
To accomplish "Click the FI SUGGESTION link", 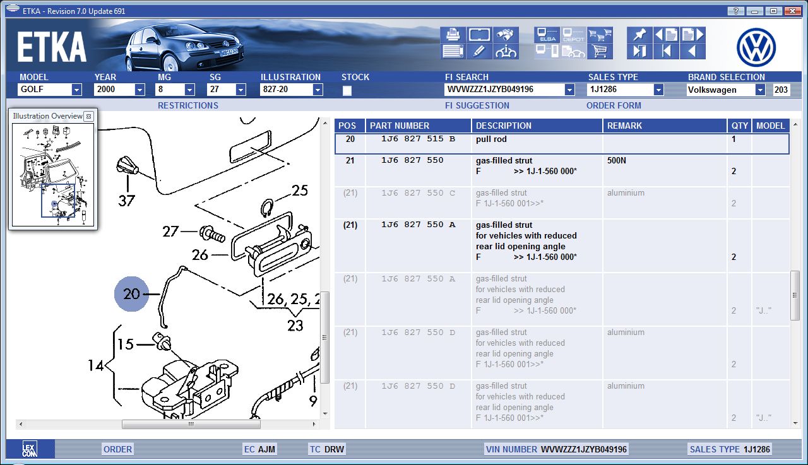I will click(477, 105).
